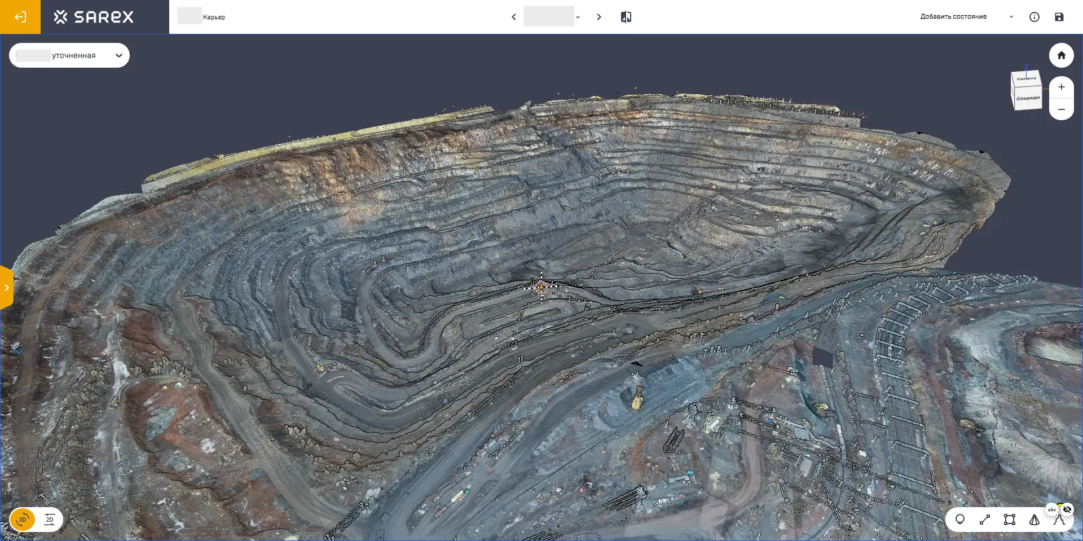Save the project with the floppy disk icon
This screenshot has height=541, width=1083.
tap(1059, 17)
